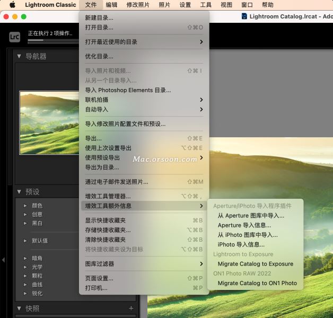Choose 导出... menu item
This screenshot has width=333, height=318.
click(x=144, y=138)
